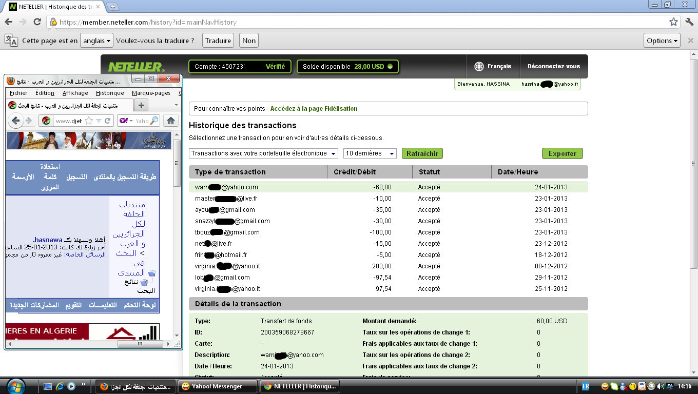This screenshot has height=394, width=698.
Task: Select transaction row wam…@yahoo.com -60,00
Action: click(x=388, y=187)
